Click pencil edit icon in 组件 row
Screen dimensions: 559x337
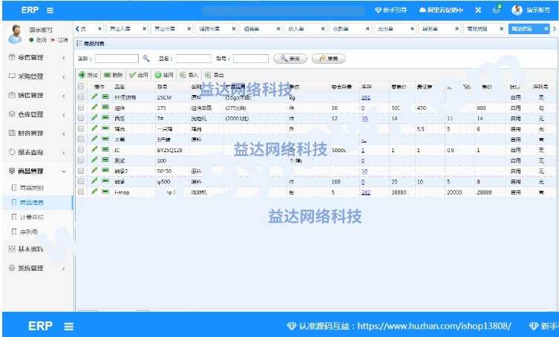94,108
